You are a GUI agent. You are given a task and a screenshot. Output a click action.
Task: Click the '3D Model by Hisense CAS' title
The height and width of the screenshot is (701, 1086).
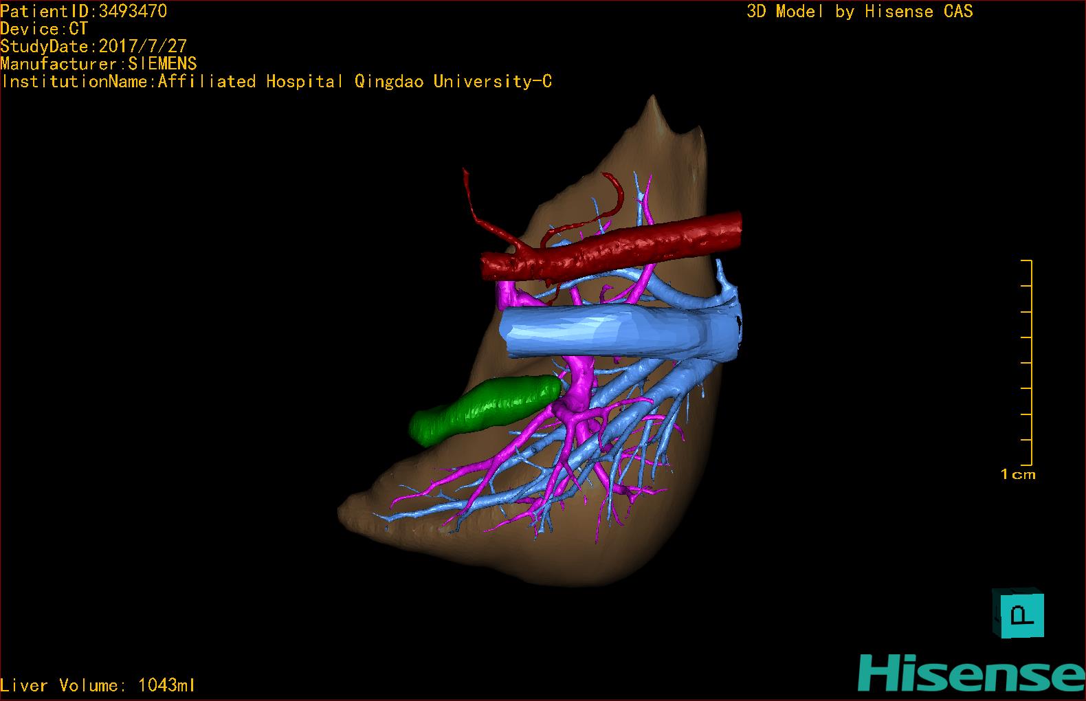click(x=859, y=11)
